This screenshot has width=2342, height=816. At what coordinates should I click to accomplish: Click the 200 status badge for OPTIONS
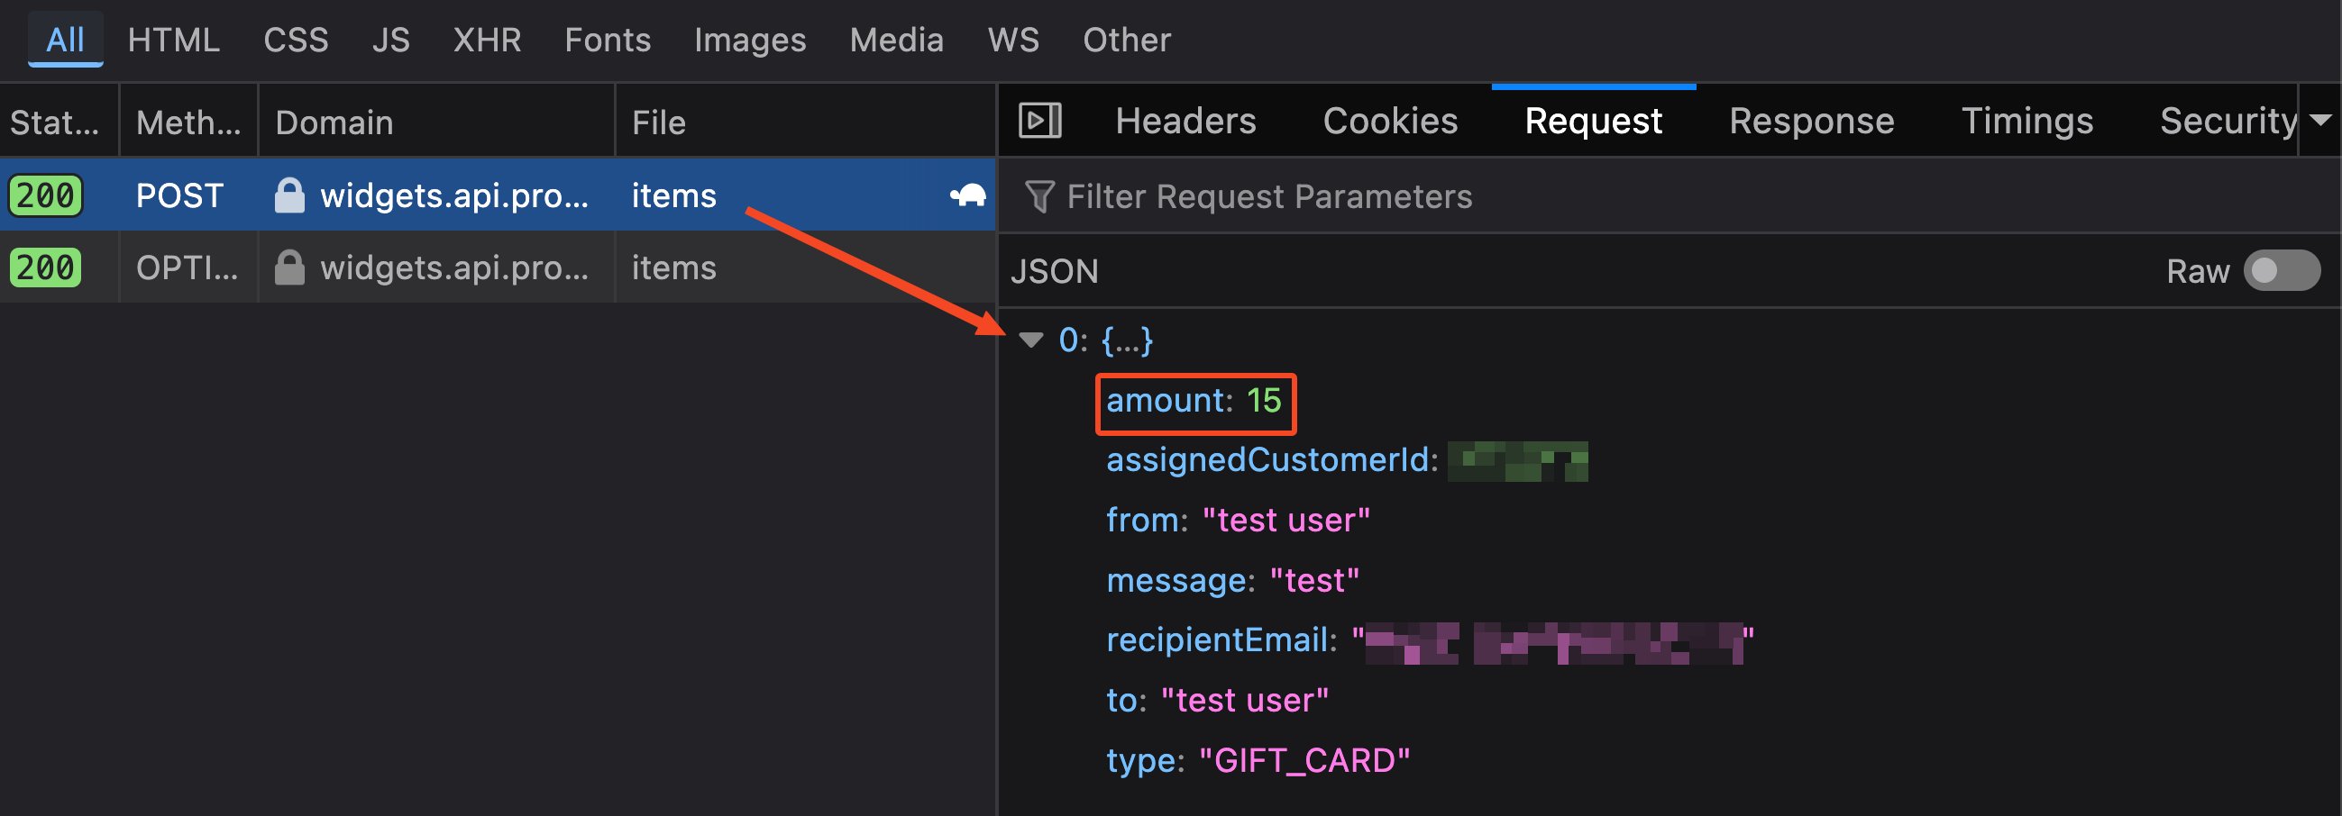coord(45,268)
